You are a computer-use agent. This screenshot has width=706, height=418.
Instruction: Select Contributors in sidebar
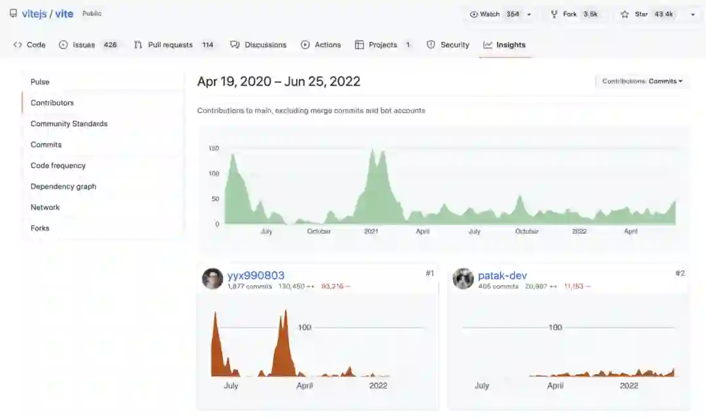point(103,103)
